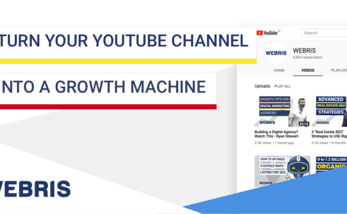Click 'INTO A GROWTH MACHINE' headline
The height and width of the screenshot is (214, 347).
click(103, 87)
